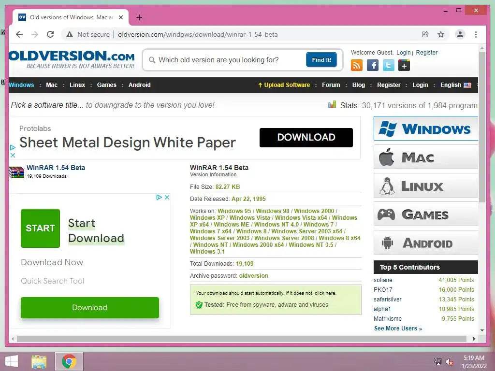
Task: Click here link to start download manually
Action: [x=325, y=293]
